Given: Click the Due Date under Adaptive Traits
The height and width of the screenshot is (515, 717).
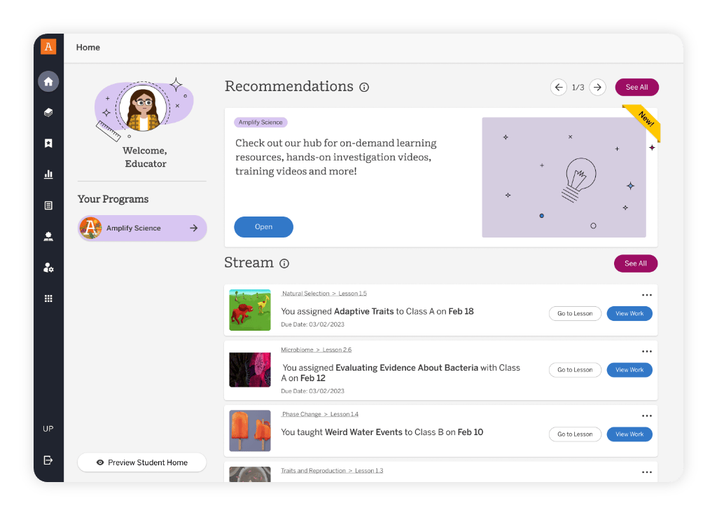Looking at the screenshot, I should click(x=313, y=324).
